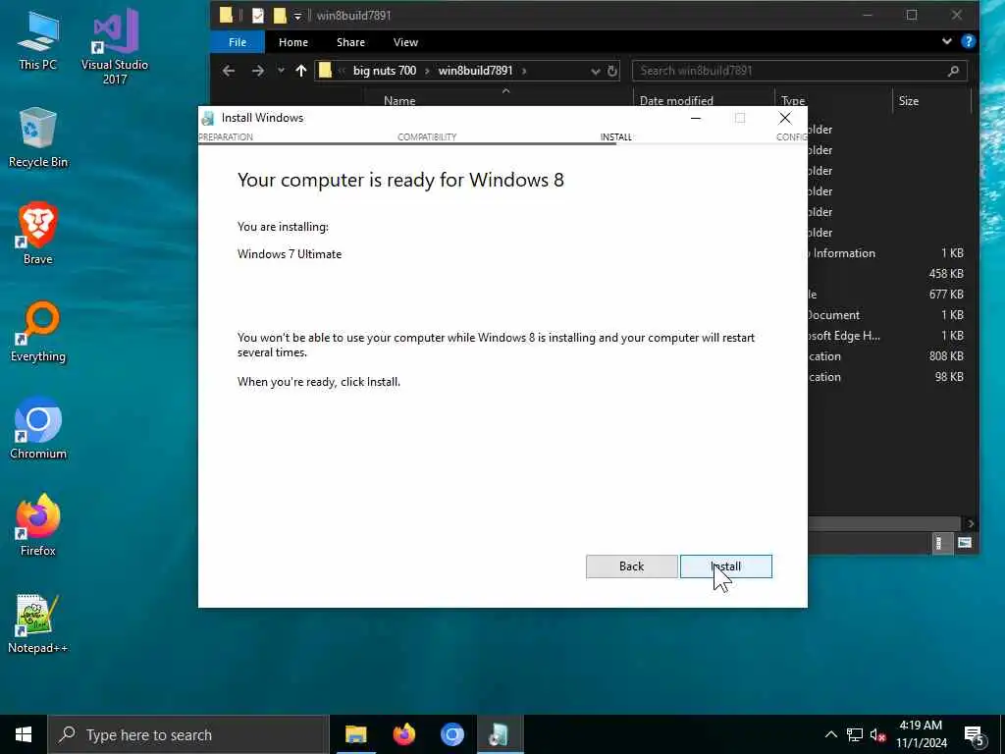Open network status tray icon
The width and height of the screenshot is (1005, 754).
click(x=855, y=734)
